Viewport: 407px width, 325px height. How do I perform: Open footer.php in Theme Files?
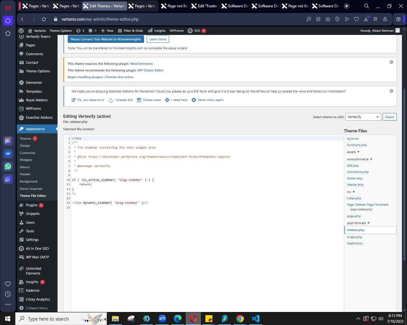click(355, 178)
